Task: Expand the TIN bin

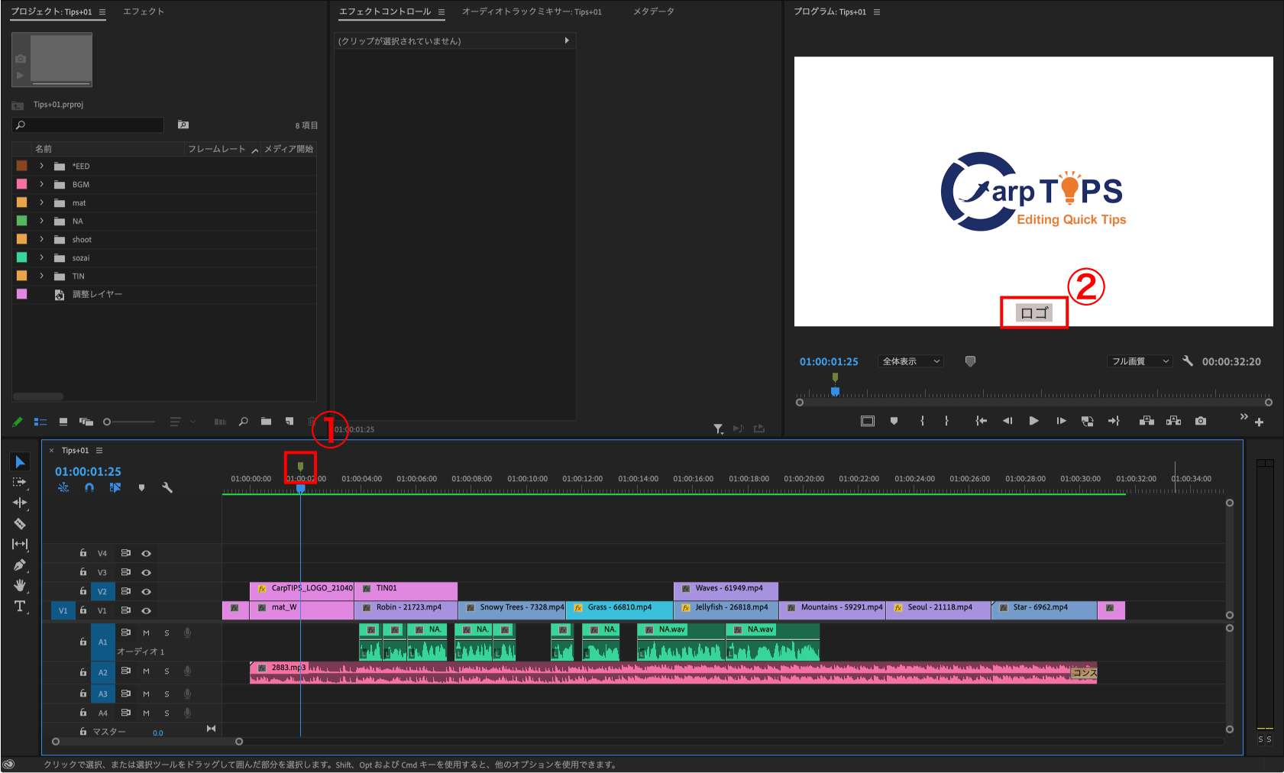Action: [x=42, y=276]
